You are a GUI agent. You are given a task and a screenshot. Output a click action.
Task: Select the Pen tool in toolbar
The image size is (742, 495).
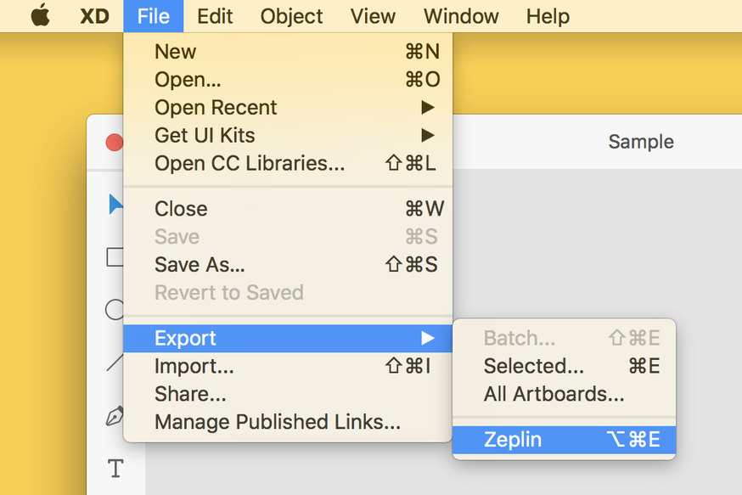click(115, 416)
